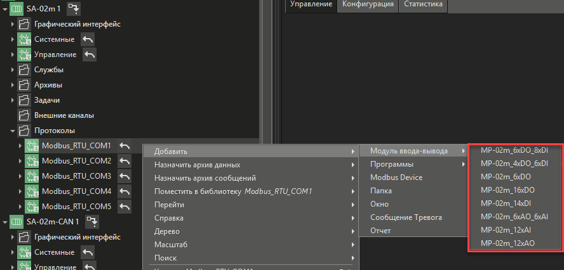The height and width of the screenshot is (270, 564).
Task: Click the SA-02m-CAN 1 device node icon
Action: (x=16, y=222)
